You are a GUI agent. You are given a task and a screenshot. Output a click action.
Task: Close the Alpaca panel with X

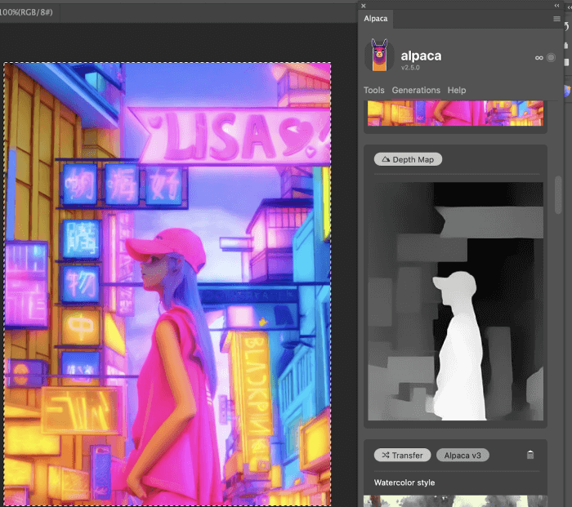364,6
